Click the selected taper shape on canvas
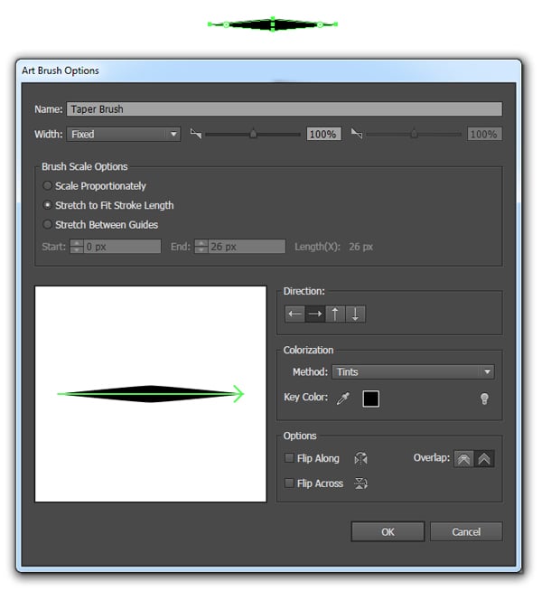This screenshot has width=542, height=591. (x=272, y=24)
